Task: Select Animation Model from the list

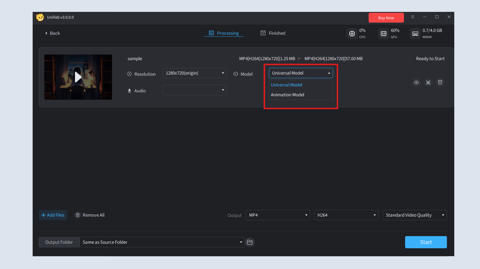Action: point(287,95)
